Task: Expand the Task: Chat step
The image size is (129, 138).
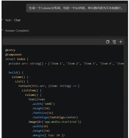Action: 13,20
